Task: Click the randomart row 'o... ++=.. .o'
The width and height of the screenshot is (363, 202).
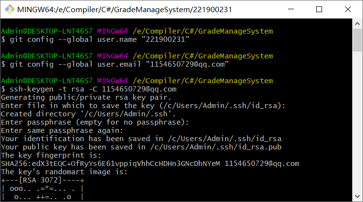Action: tap(42, 197)
